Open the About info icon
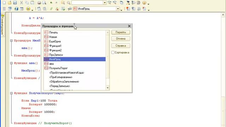 [x=144, y=2]
